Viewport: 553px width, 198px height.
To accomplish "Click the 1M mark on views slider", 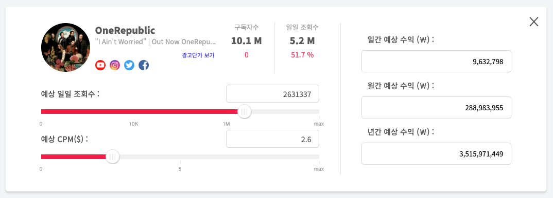I will [226, 124].
